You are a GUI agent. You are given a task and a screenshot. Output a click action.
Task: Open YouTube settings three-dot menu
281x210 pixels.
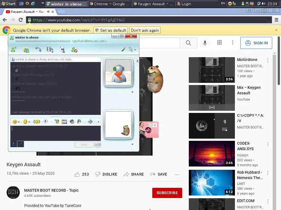pos(233,42)
